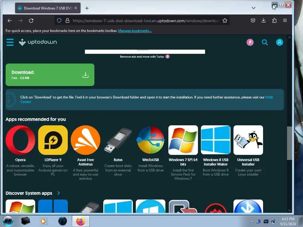This screenshot has height=227, width=303.
Task: Open the black box taskbar icon
Action: pyautogui.click(x=25, y=221)
